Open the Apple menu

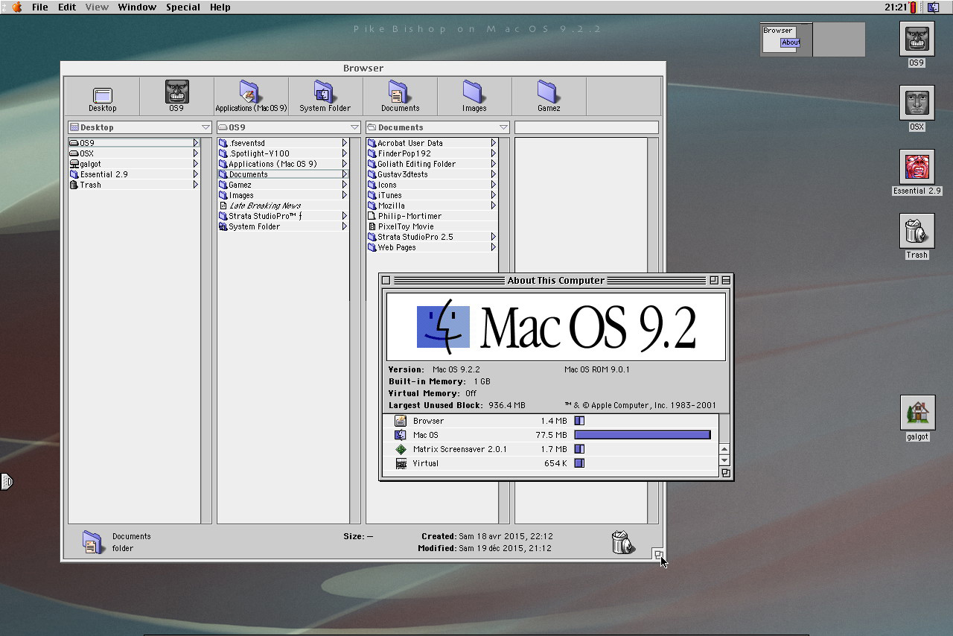[16, 7]
